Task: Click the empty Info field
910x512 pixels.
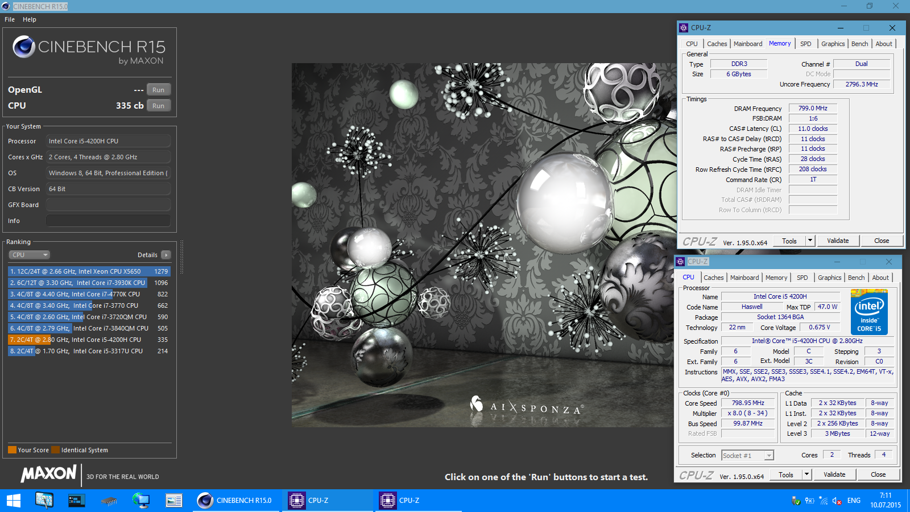Action: click(x=108, y=221)
